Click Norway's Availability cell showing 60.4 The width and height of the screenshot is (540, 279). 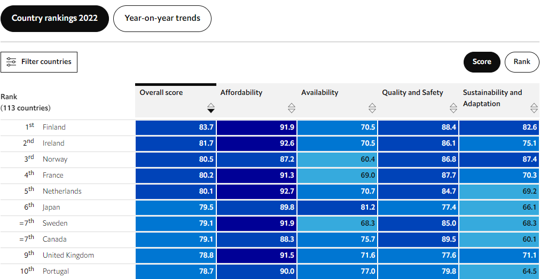click(x=338, y=160)
